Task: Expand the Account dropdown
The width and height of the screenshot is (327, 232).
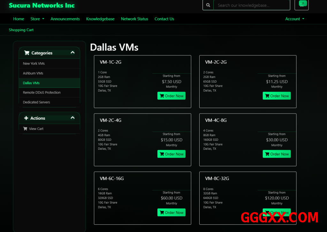Action: coord(294,19)
